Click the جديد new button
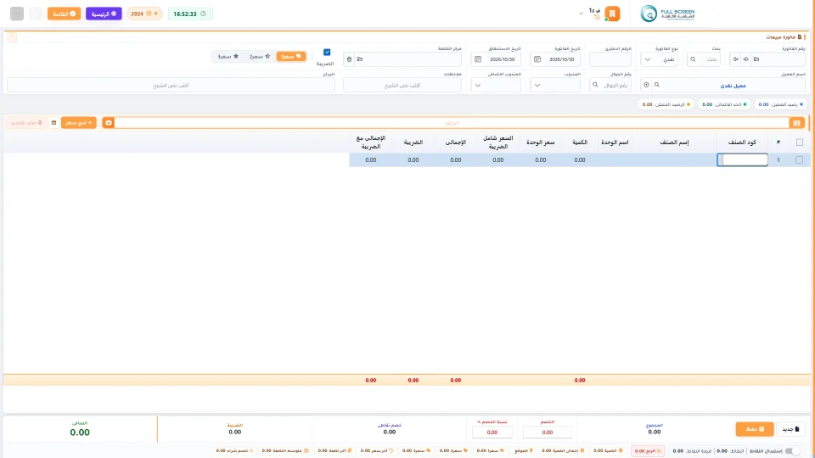Viewport: 815px width, 458px height. click(x=790, y=429)
